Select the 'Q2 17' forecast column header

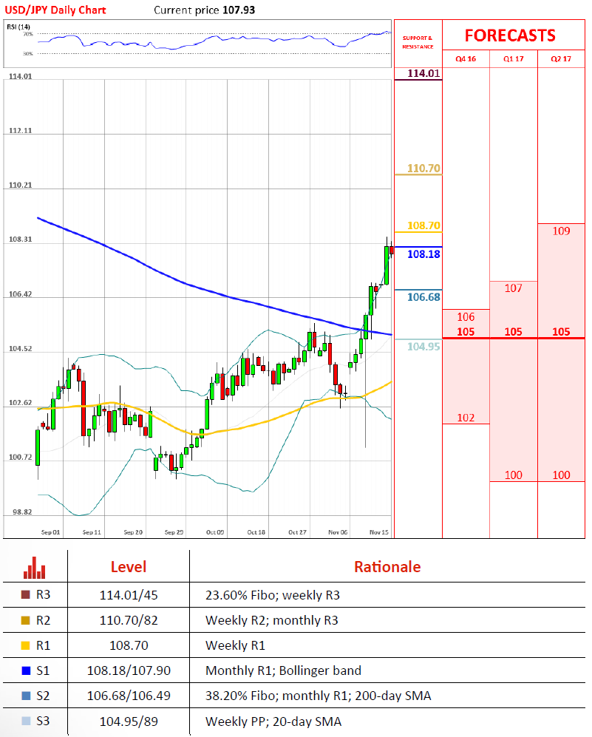pyautogui.click(x=561, y=58)
